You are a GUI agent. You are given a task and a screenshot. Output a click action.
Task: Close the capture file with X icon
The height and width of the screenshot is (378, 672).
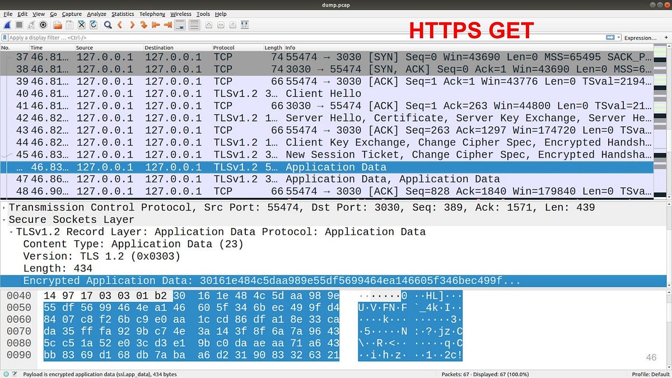[x=81, y=25]
